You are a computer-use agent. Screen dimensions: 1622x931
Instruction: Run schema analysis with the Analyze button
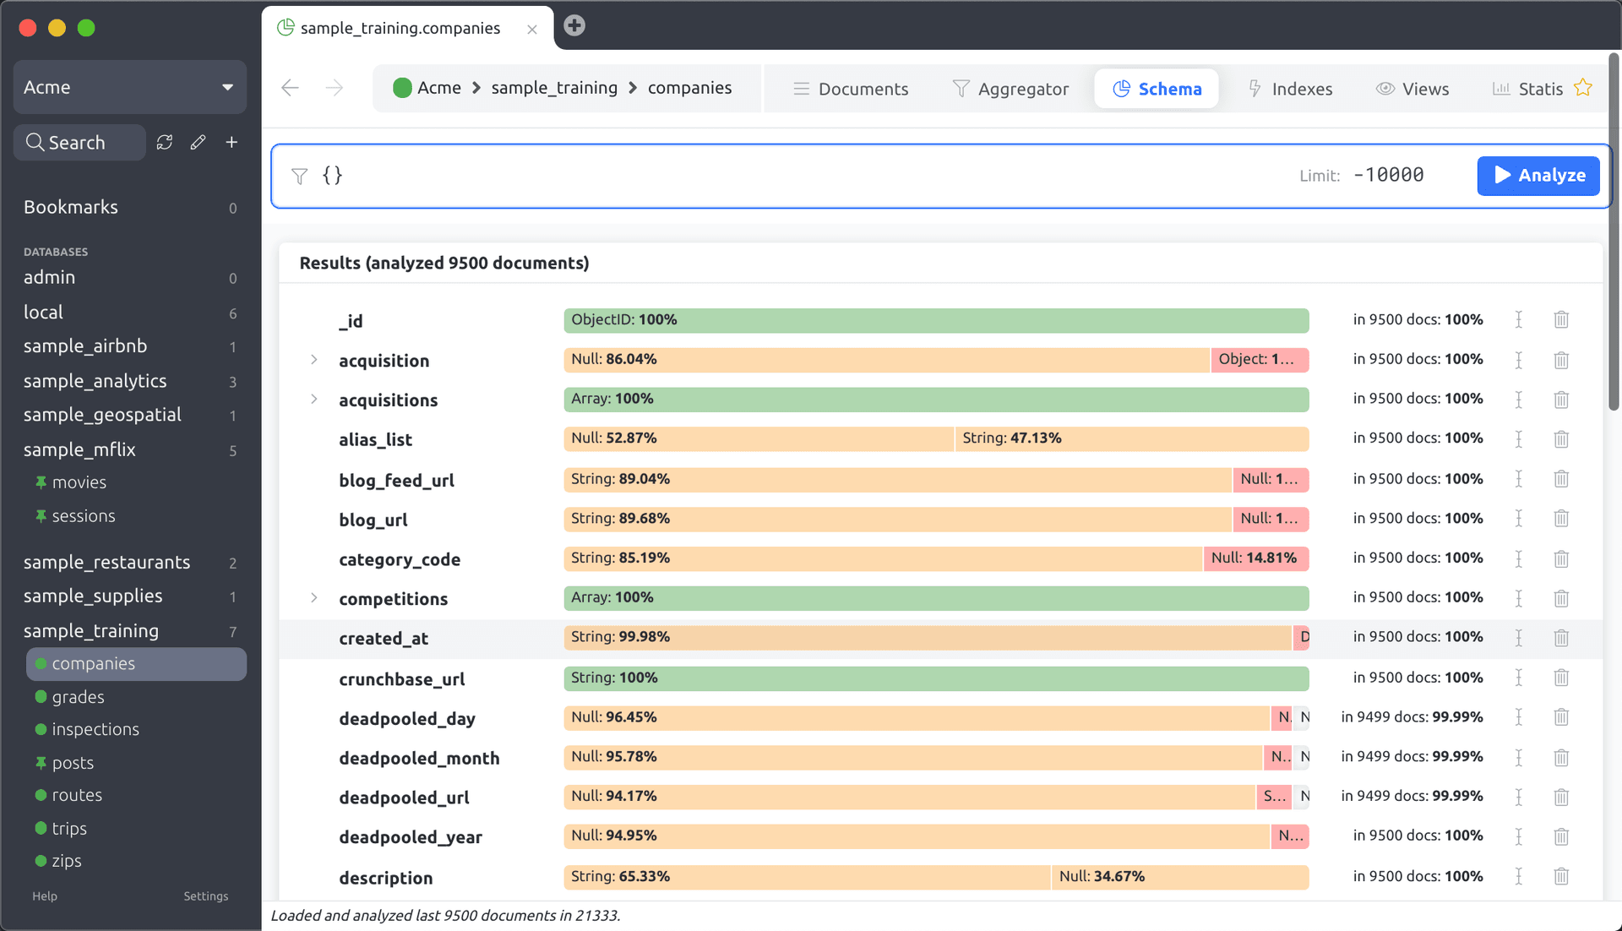click(x=1538, y=176)
